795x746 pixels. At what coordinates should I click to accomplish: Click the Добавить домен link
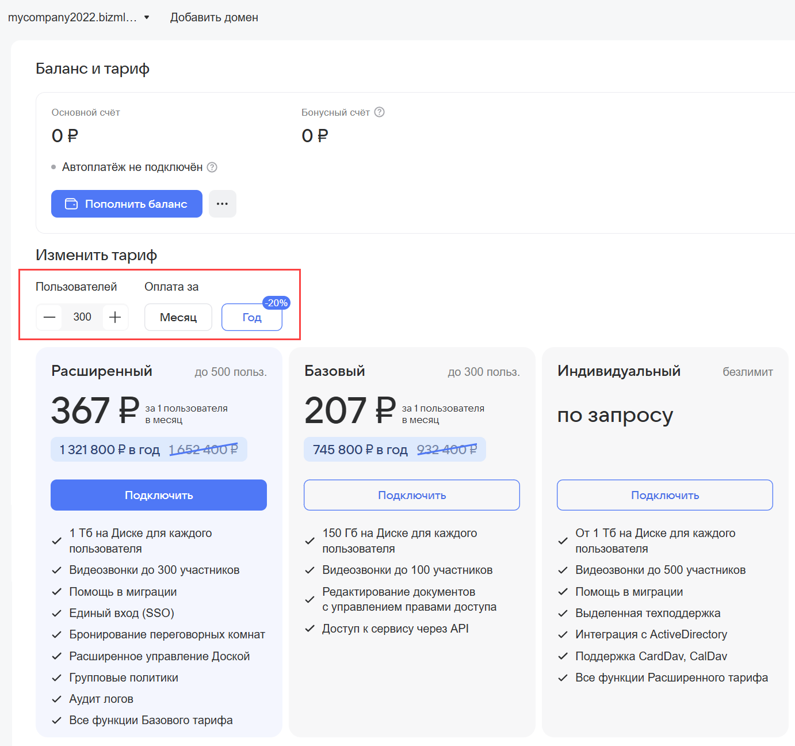214,17
